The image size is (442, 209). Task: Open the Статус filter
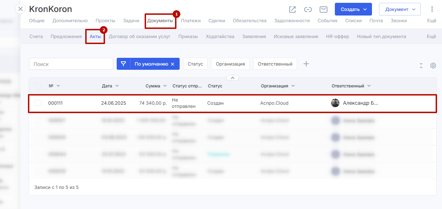click(x=195, y=64)
